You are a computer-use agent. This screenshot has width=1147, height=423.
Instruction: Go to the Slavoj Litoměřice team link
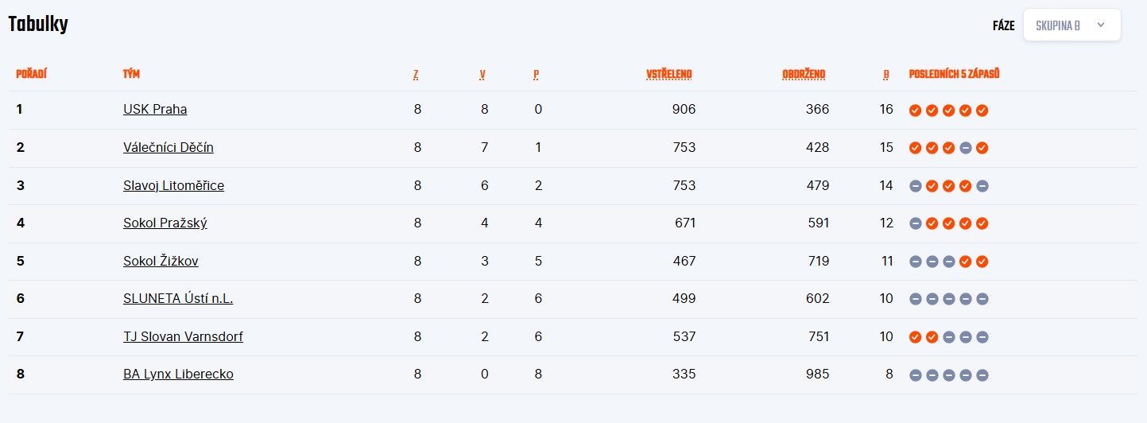click(x=173, y=185)
